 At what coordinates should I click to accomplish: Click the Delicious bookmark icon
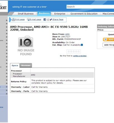pos(51,20)
